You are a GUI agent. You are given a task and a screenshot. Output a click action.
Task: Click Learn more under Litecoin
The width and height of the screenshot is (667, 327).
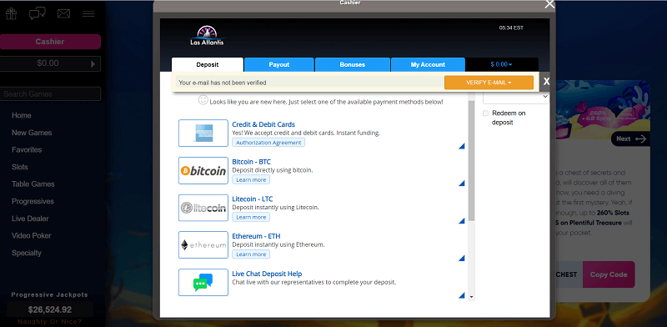pos(251,217)
